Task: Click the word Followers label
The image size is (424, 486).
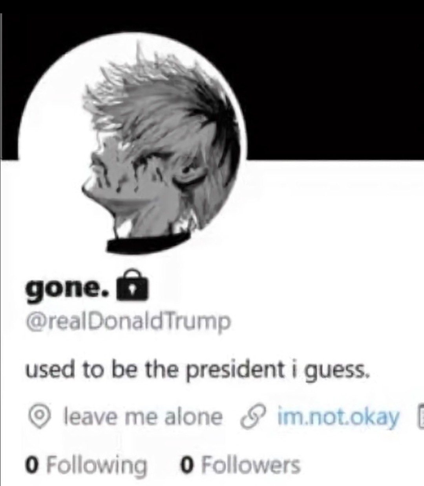Action: pyautogui.click(x=251, y=465)
